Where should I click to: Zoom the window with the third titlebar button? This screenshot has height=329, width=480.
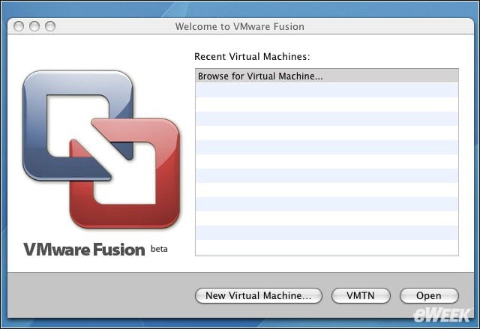50,26
